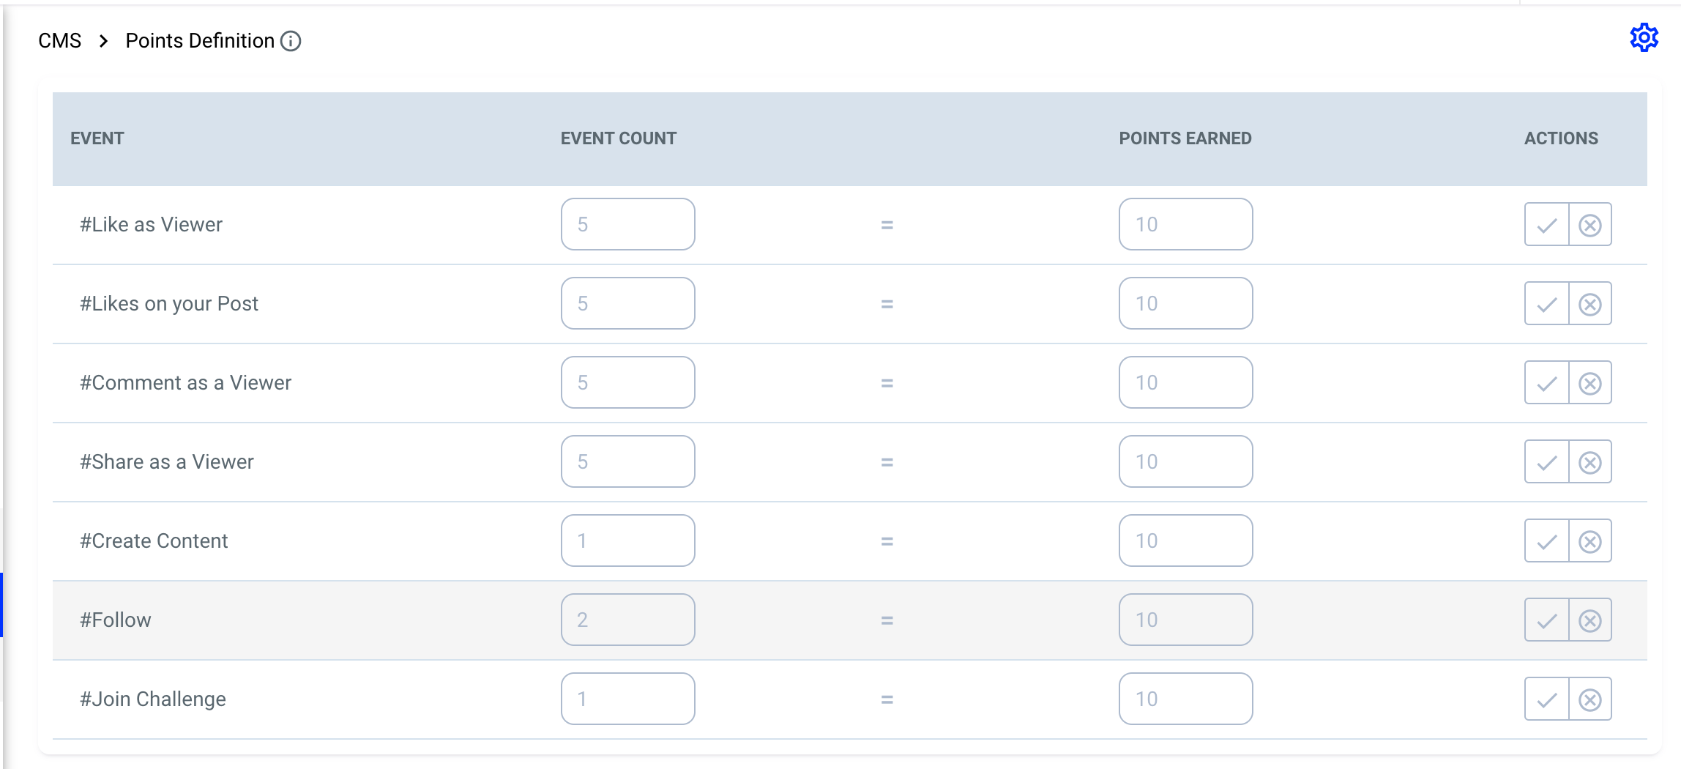The width and height of the screenshot is (1681, 769).
Task: Select the Points Definition breadcrumb title
Action: click(x=200, y=41)
